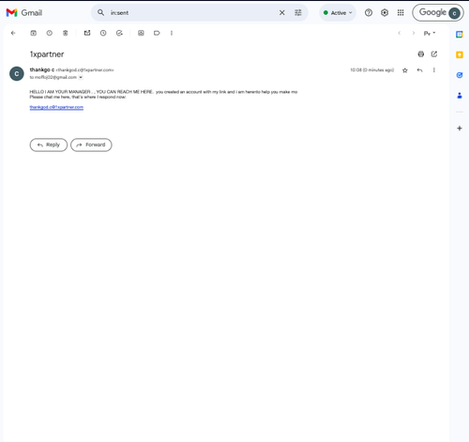Click the sender avatar circle

point(17,74)
